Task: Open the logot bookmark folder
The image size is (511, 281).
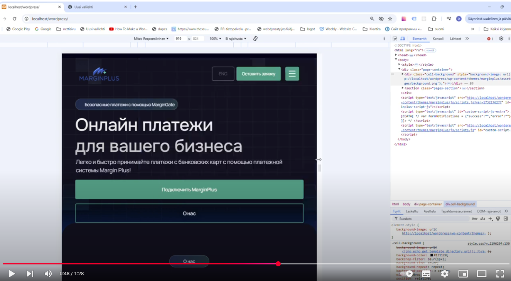Action: pyautogui.click(x=308, y=29)
